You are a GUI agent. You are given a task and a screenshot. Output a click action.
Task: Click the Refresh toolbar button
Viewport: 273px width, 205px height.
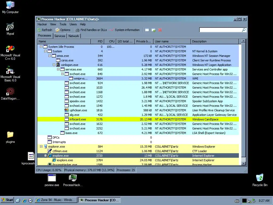pos(45,30)
